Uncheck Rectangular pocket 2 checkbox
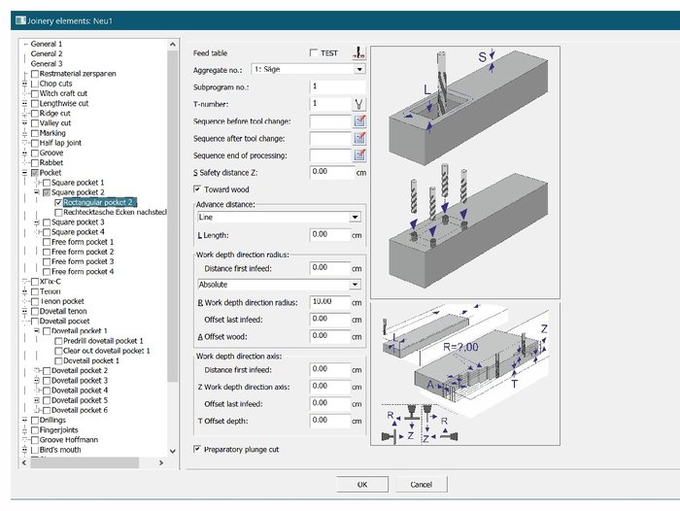The width and height of the screenshot is (680, 511). pos(58,203)
